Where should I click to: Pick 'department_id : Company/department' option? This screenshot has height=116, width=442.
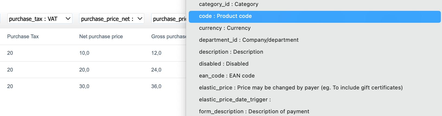coord(249,40)
